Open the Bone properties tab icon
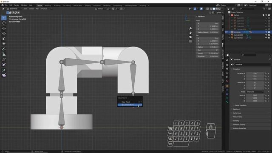272x153 pixels. tap(227, 102)
